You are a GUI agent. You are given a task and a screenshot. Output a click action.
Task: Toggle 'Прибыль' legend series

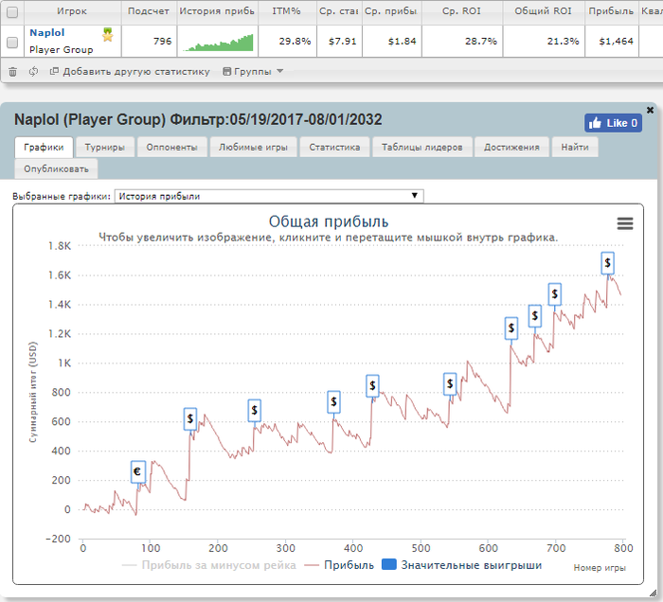[x=339, y=565]
